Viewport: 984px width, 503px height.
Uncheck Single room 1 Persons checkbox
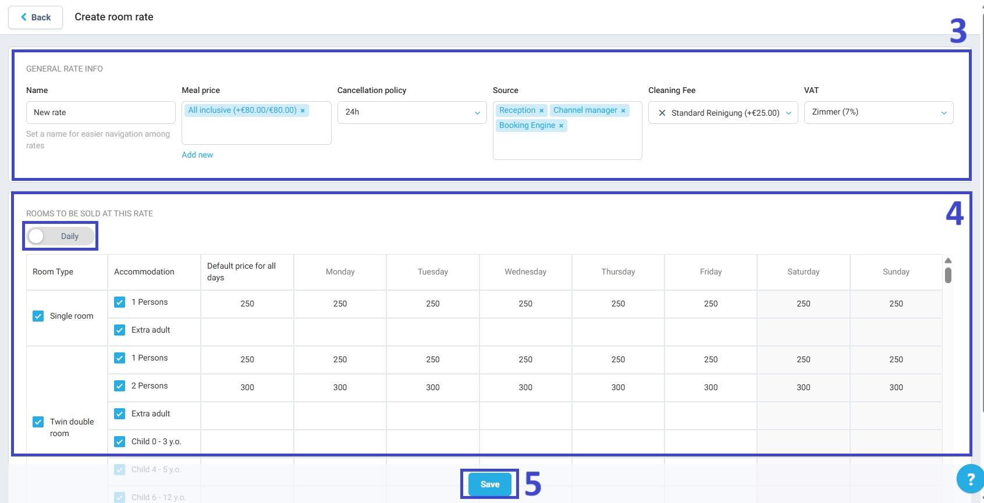tap(119, 302)
